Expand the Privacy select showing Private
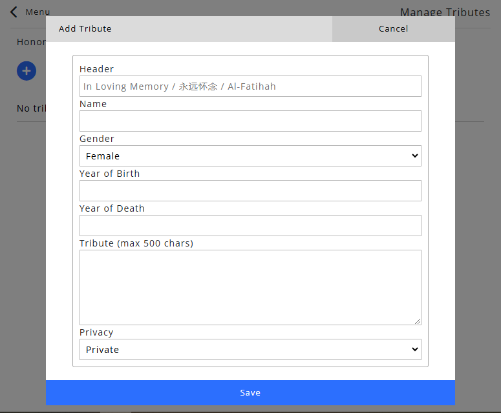The height and width of the screenshot is (413, 501). coord(250,349)
